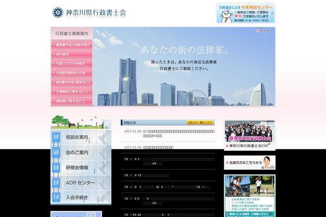
Task: Open 内容証明郵便の作成 menu item
Action: (x=72, y=73)
